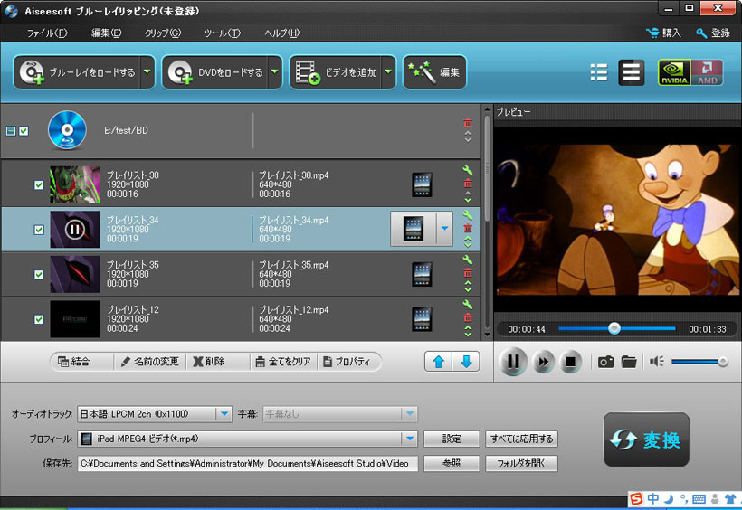This screenshot has height=510, width=742.
Task: Click the fast forward preview button
Action: tap(543, 363)
